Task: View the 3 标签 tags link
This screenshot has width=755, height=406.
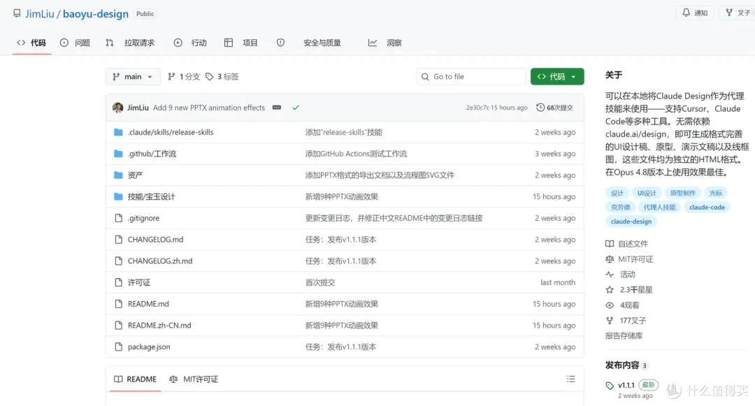Action: tap(222, 76)
